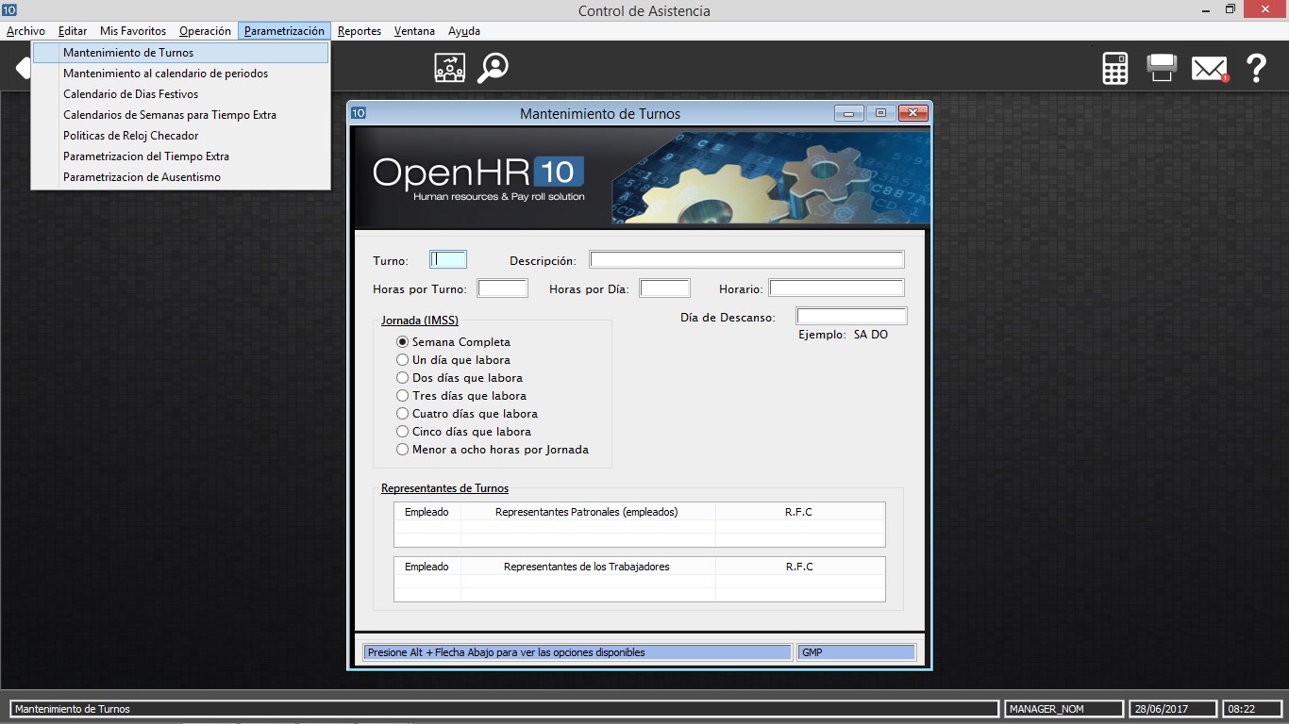
Task: Select the Tres días que labora option
Action: pos(403,396)
